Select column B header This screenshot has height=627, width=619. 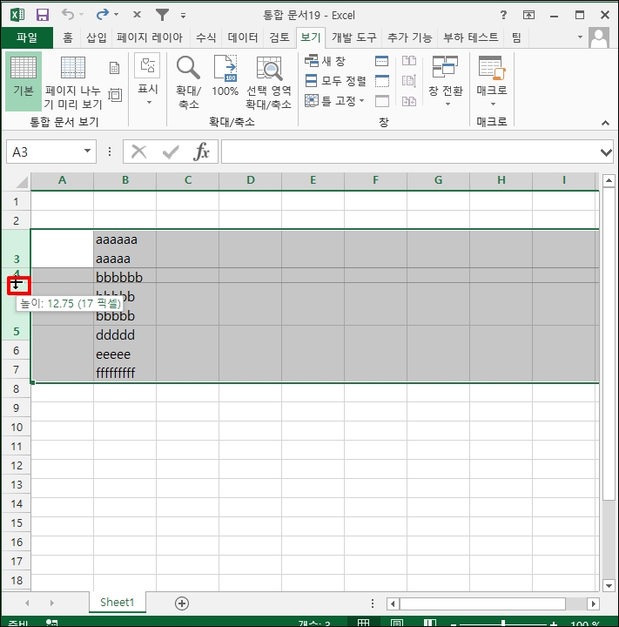coord(125,180)
